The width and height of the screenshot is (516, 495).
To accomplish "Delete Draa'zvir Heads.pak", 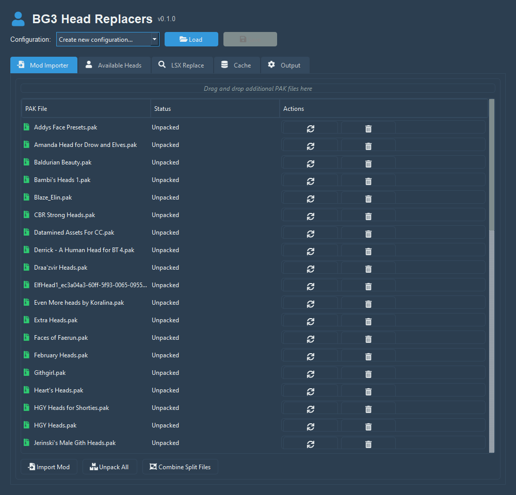I will pyautogui.click(x=368, y=268).
